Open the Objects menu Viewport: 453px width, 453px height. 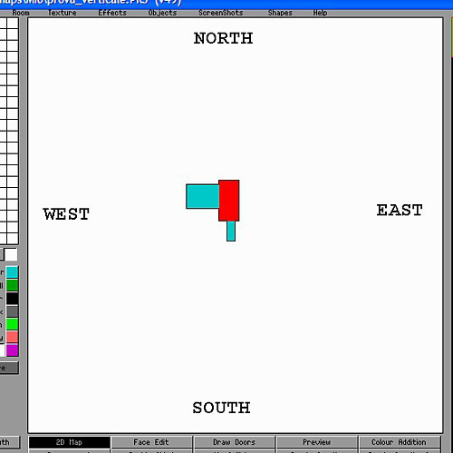click(x=162, y=13)
